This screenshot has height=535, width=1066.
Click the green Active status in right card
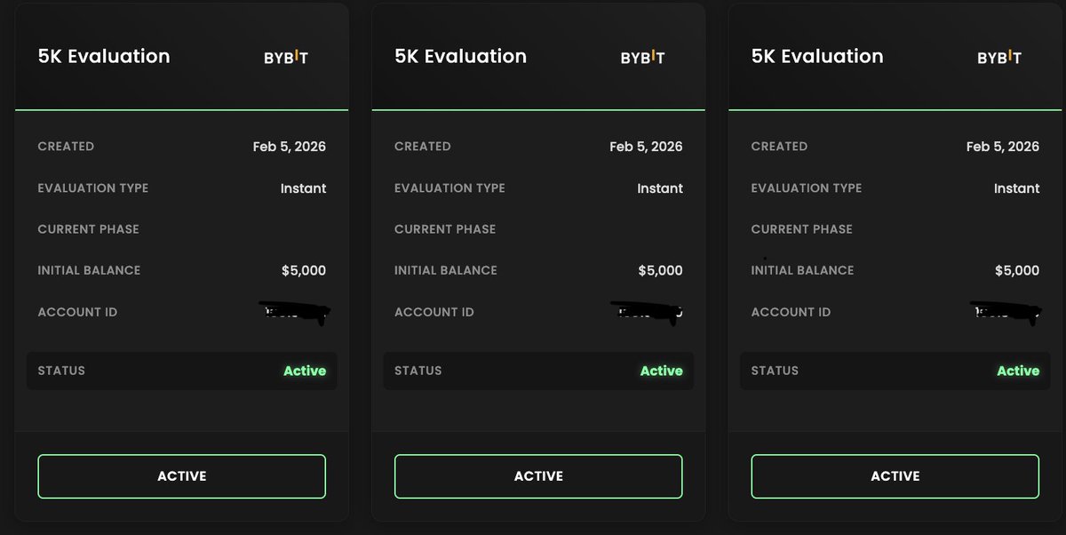[x=1018, y=371]
